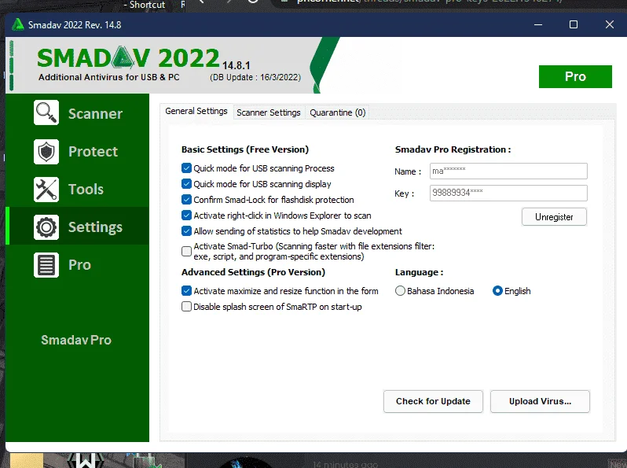This screenshot has height=468, width=627.
Task: Click Pro label in sidebar
Action: (79, 265)
